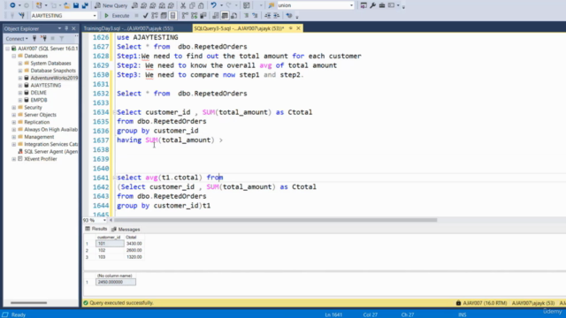Select the EMPDB database in tree
Viewport: 566px width, 318px height.
pyautogui.click(x=39, y=100)
